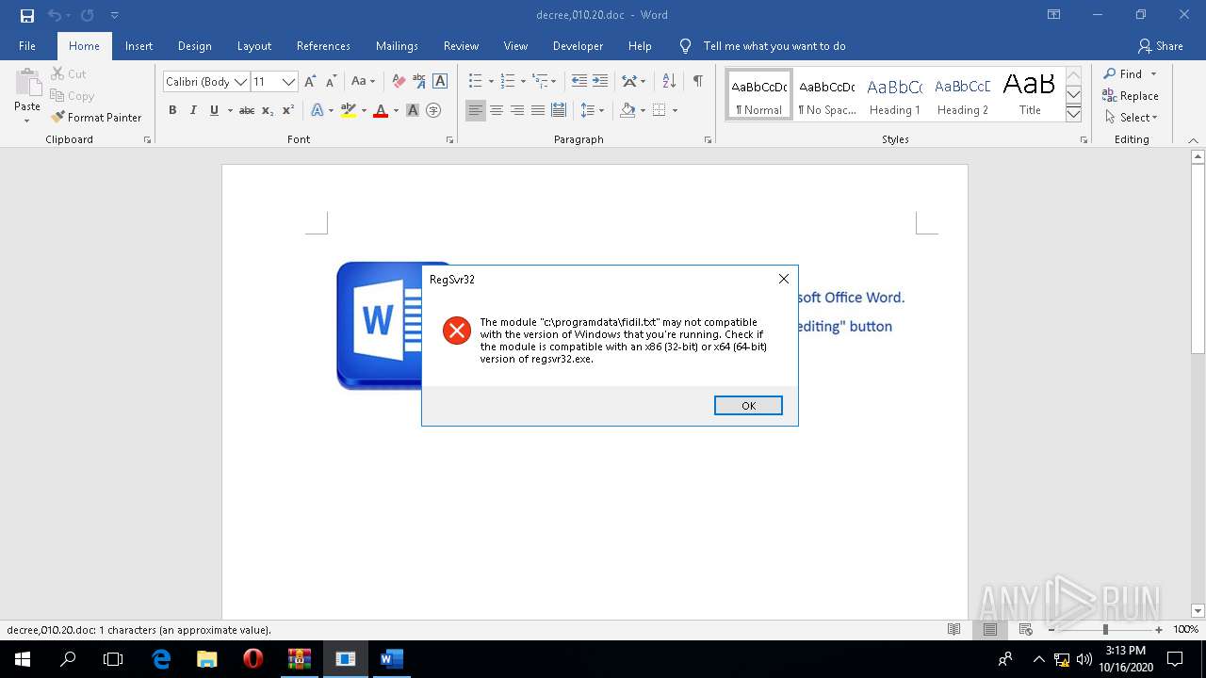Image resolution: width=1206 pixels, height=678 pixels.
Task: Switch to the References tab
Action: [x=323, y=46]
